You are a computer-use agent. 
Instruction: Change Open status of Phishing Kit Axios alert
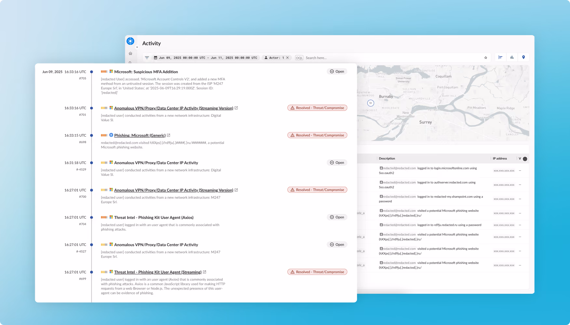pos(337,217)
